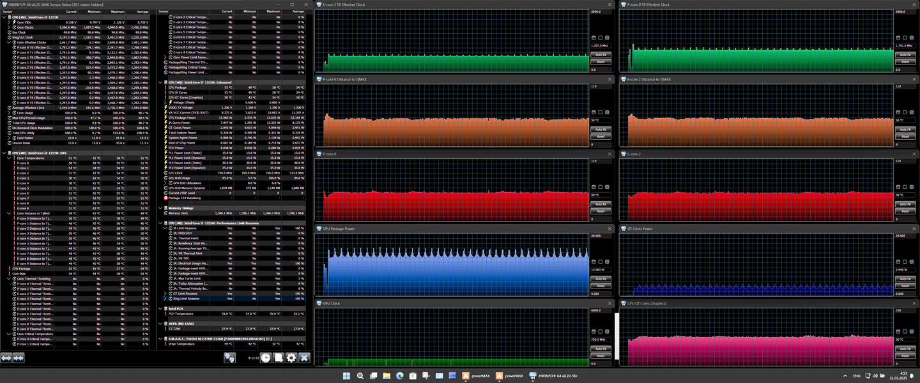Open sensor settings gear icon
Screen dimensions: 920x383
(291, 358)
